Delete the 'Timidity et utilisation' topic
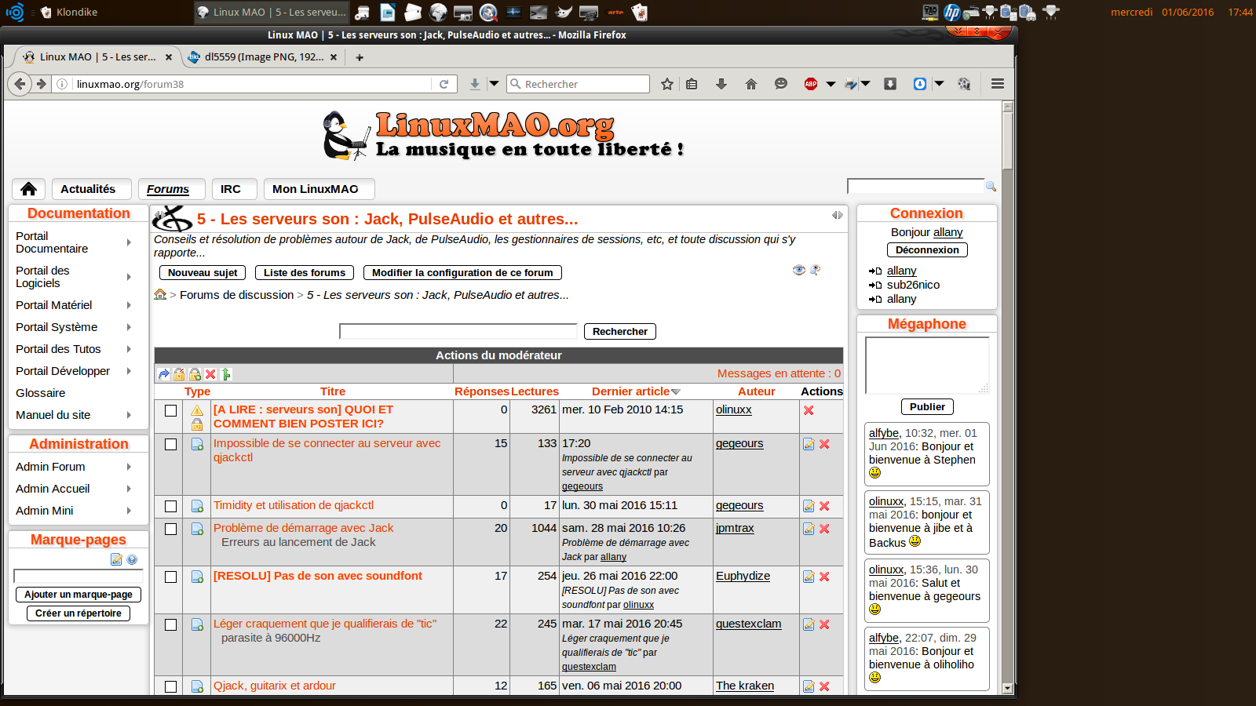1256x706 pixels. tap(824, 506)
